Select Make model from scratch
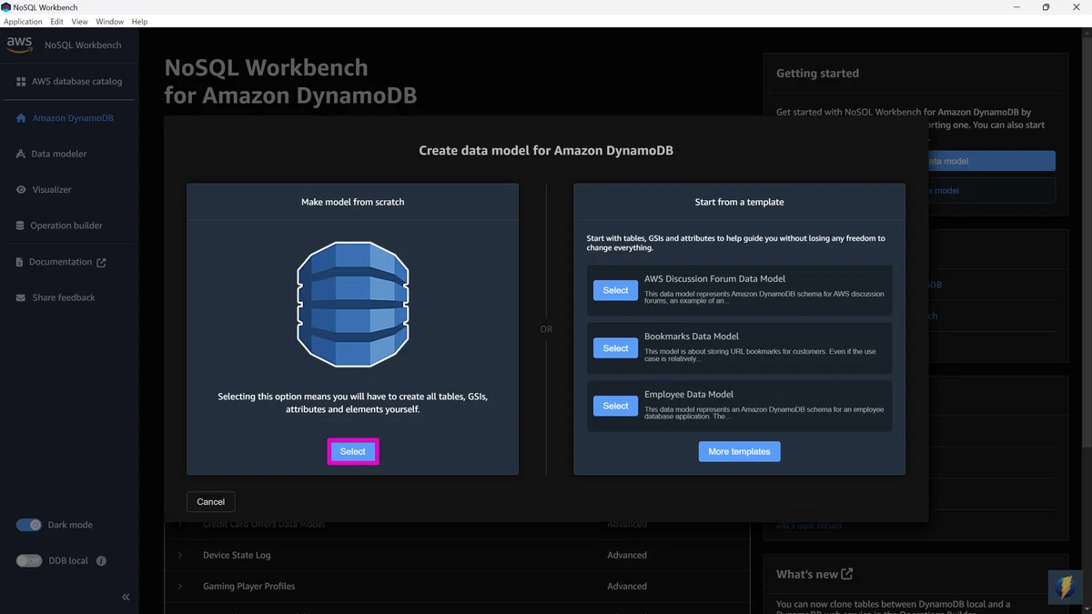The image size is (1092, 614). pyautogui.click(x=353, y=451)
